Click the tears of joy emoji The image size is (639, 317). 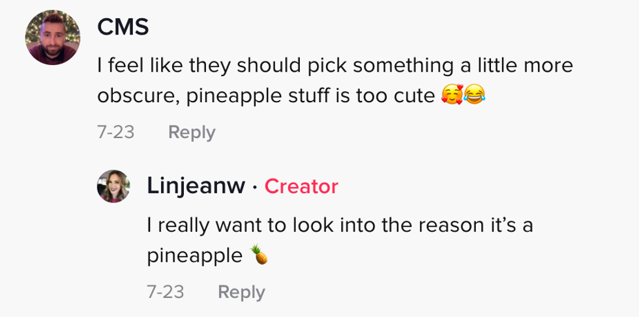(x=475, y=96)
